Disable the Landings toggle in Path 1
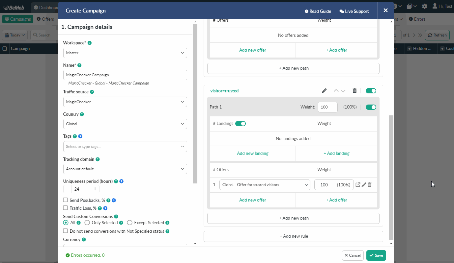454x263 pixels. coord(241,124)
